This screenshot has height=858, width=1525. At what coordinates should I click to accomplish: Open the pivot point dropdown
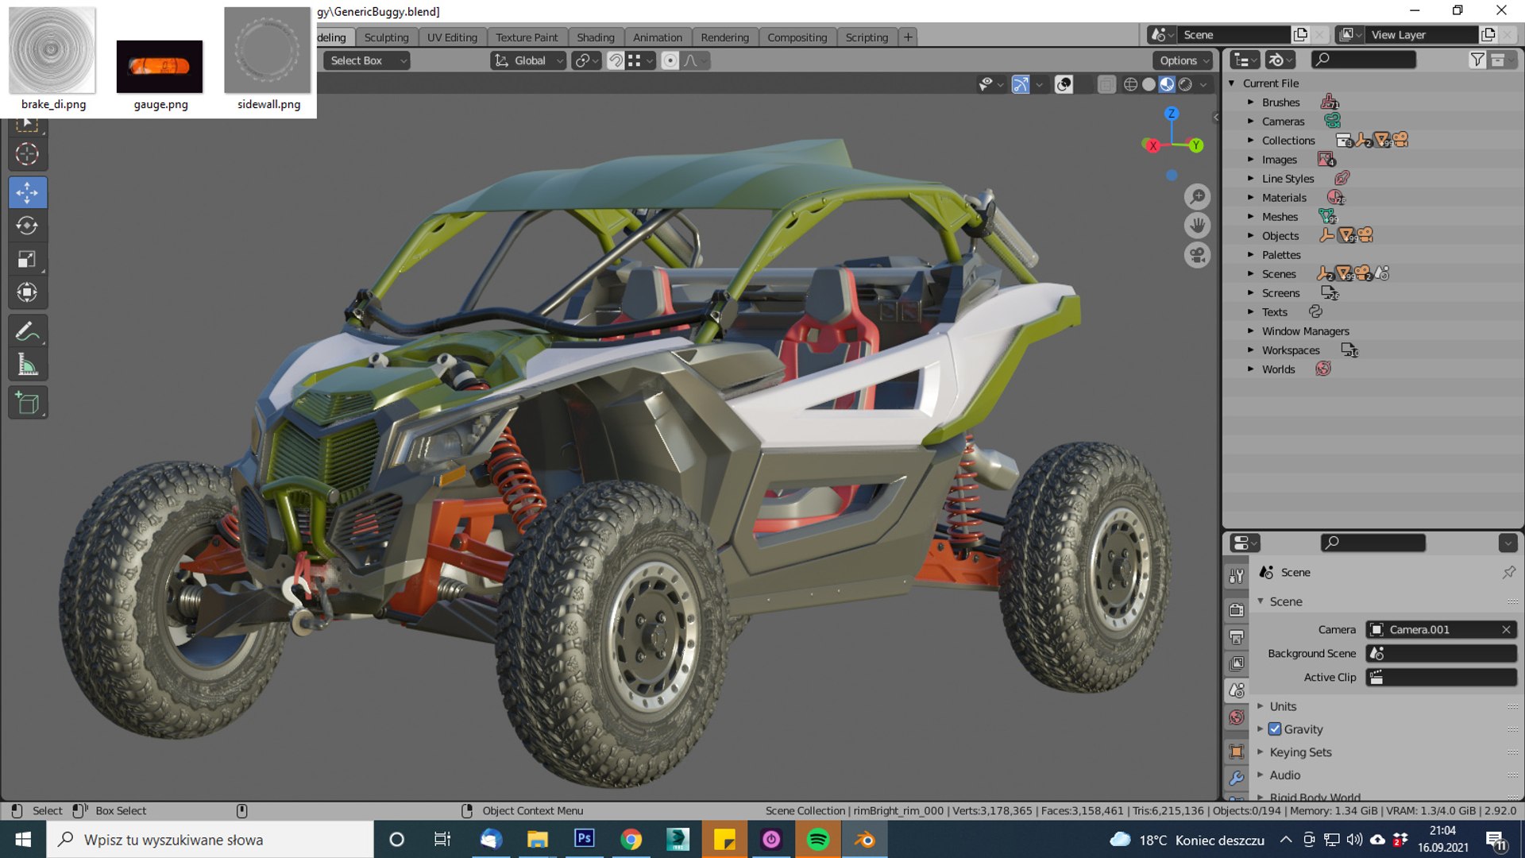tap(586, 60)
